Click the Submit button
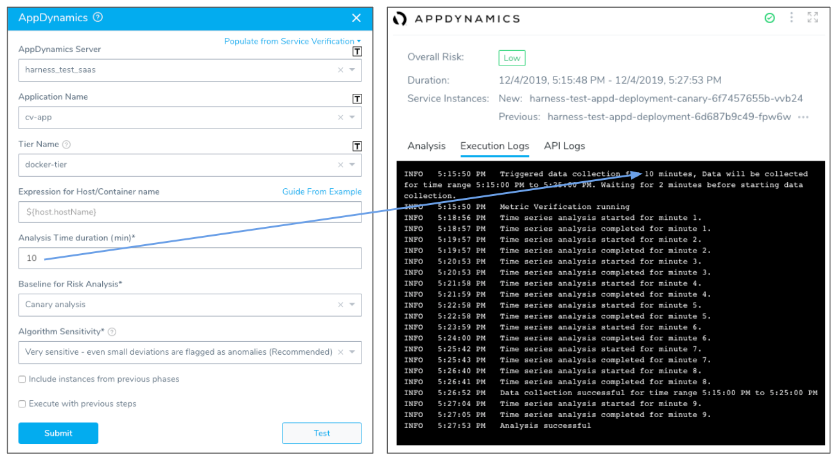Image resolution: width=836 pixels, height=462 pixels. click(x=58, y=433)
